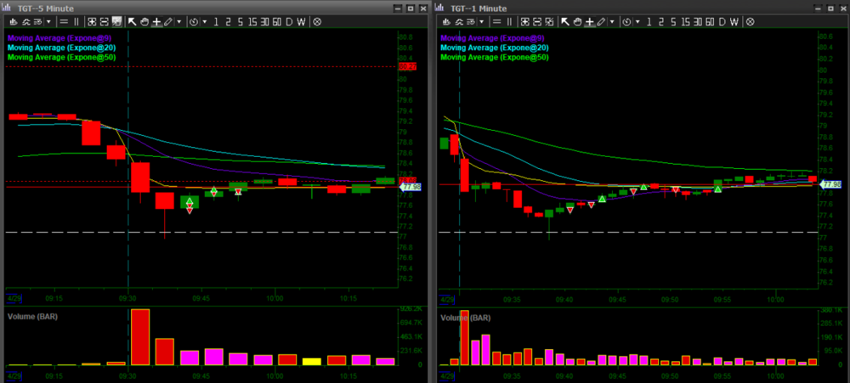Select the arrow pointer tool in 5 Minute chart

point(133,21)
